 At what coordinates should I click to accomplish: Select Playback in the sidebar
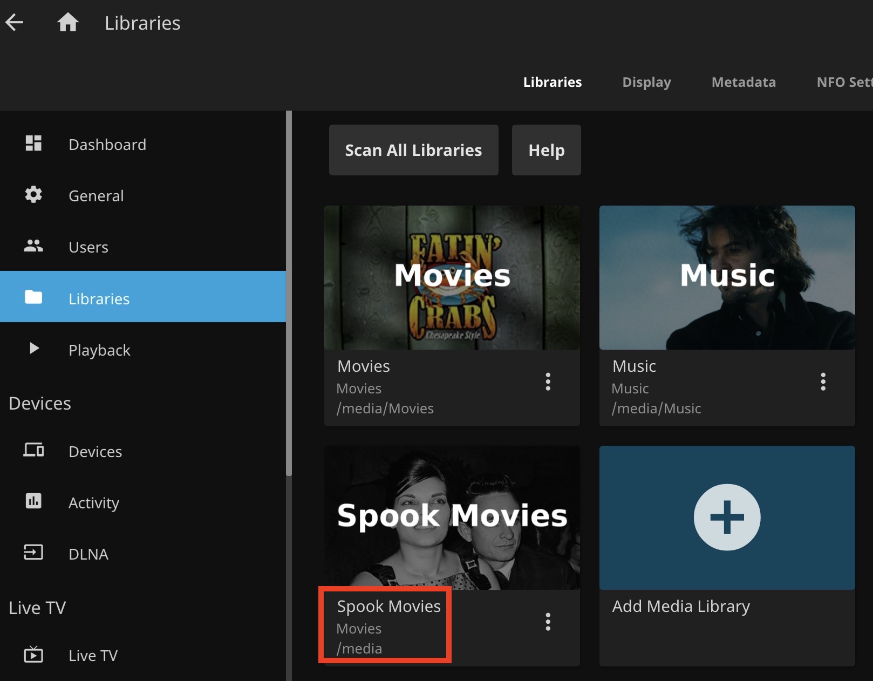click(x=99, y=350)
